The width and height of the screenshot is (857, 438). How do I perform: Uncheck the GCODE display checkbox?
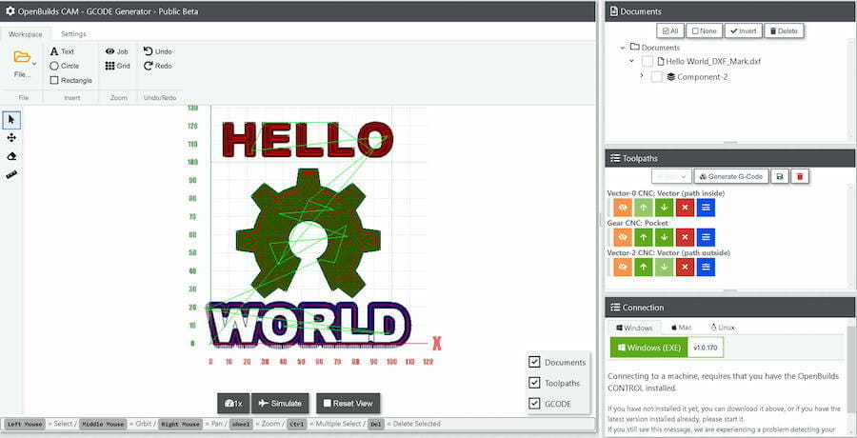point(535,404)
